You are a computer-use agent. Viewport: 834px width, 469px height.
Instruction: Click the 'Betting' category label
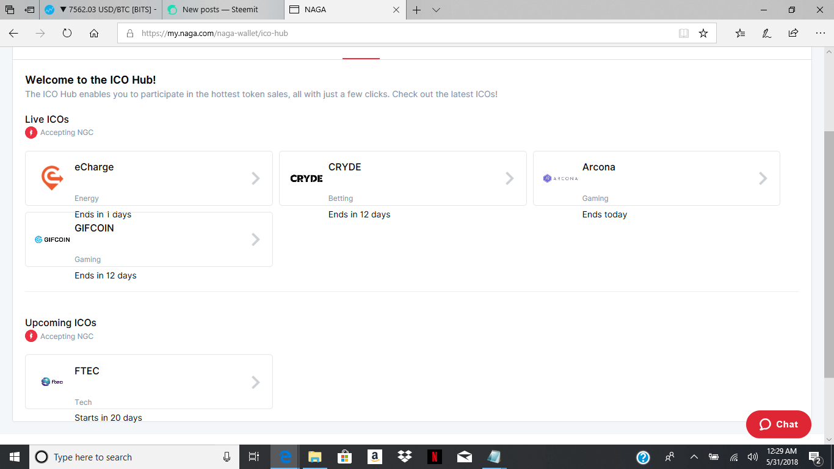tap(341, 198)
